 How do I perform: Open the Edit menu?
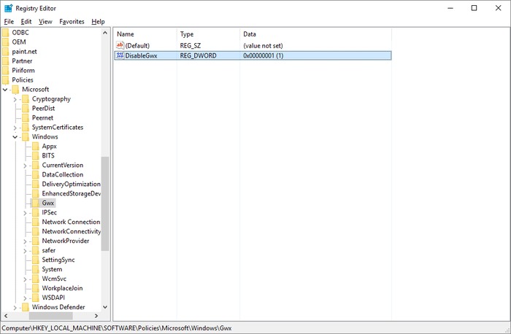click(x=27, y=22)
